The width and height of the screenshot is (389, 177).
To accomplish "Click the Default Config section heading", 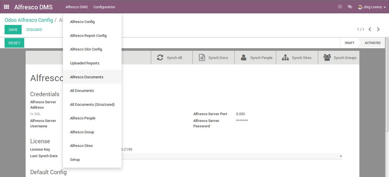I will pos(48,172).
